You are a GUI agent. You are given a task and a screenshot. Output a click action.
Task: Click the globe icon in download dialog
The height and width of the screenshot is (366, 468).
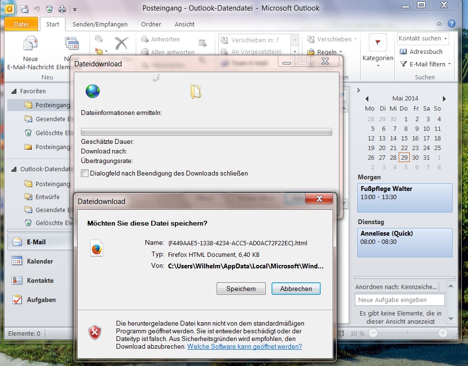92,91
